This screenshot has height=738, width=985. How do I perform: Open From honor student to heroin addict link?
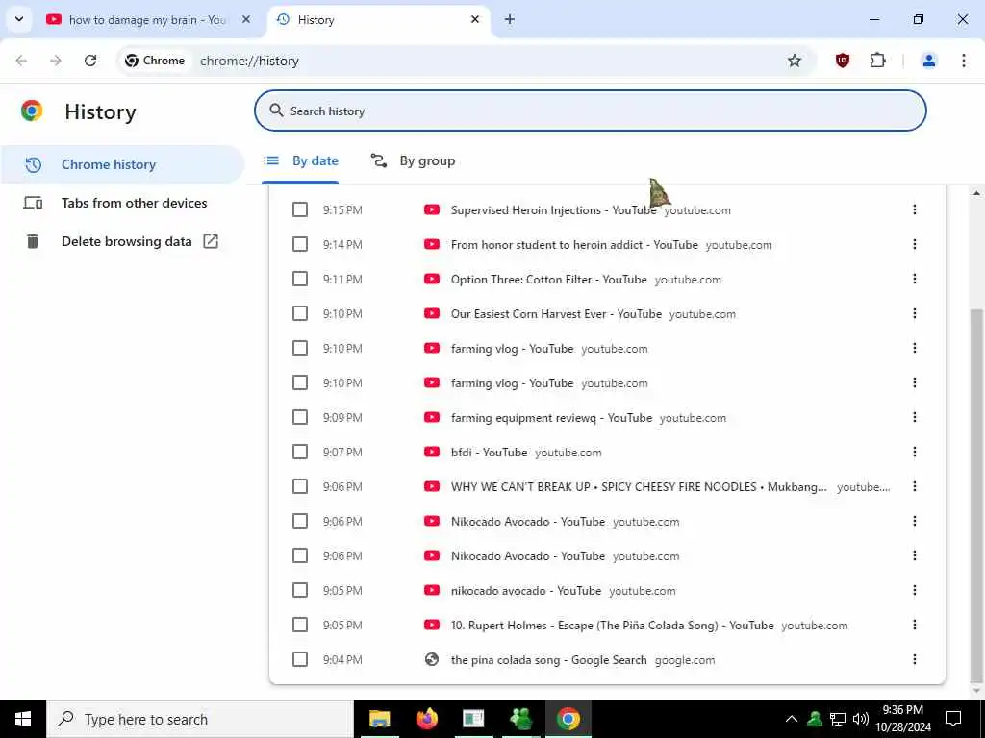(574, 245)
